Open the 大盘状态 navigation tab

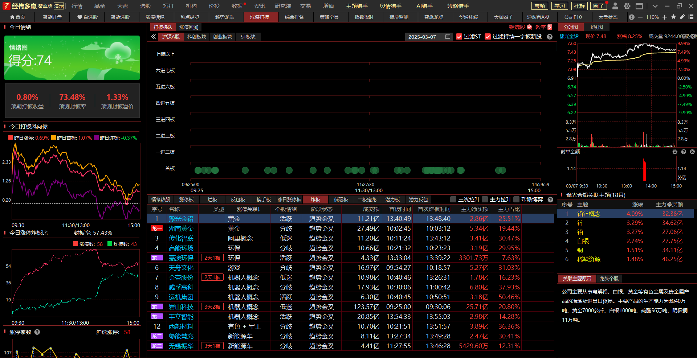[608, 17]
